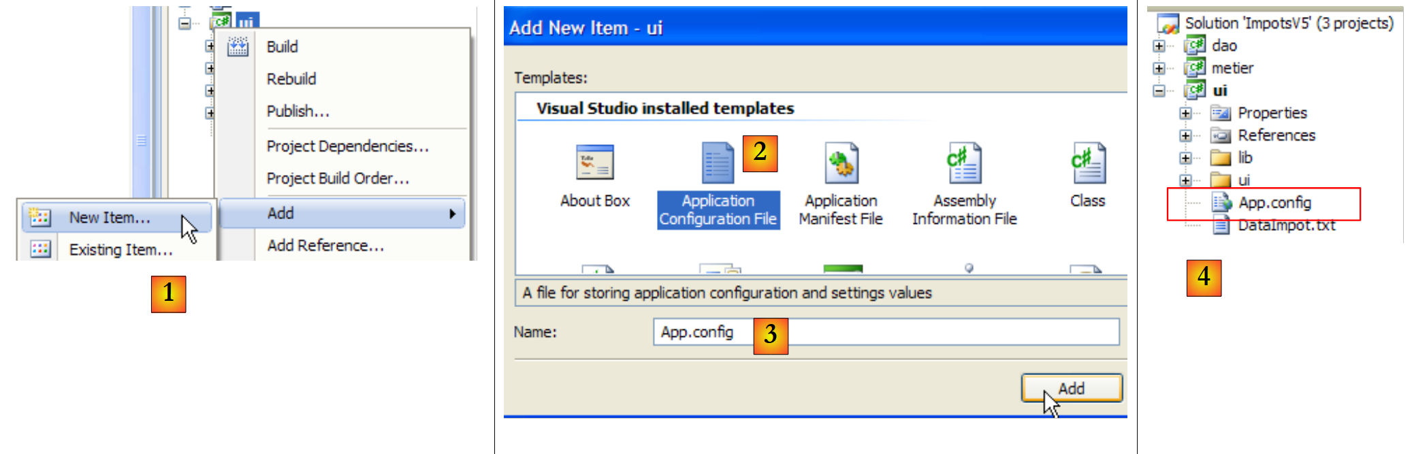
Task: Expand the dao project node
Action: [1159, 46]
